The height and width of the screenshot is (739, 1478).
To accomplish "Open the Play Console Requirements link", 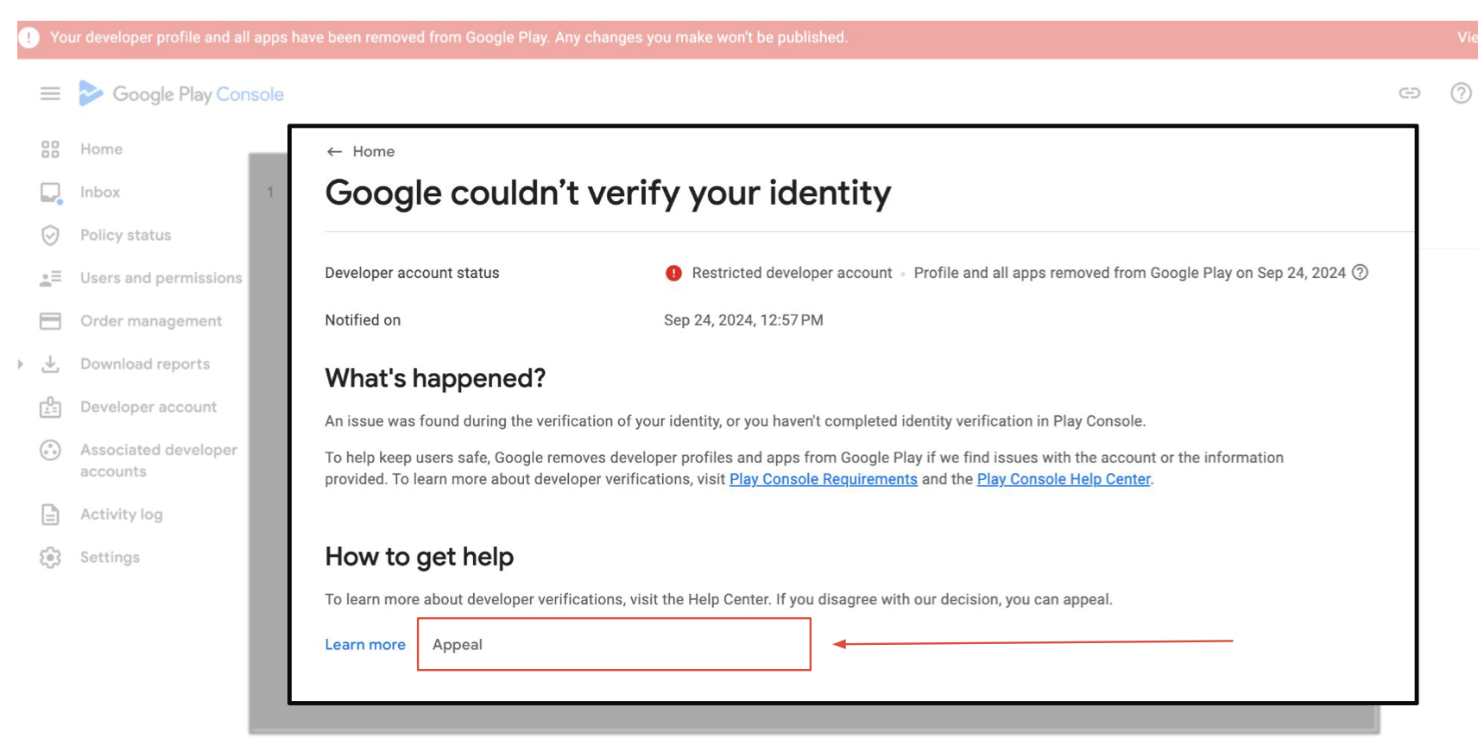I will click(823, 479).
